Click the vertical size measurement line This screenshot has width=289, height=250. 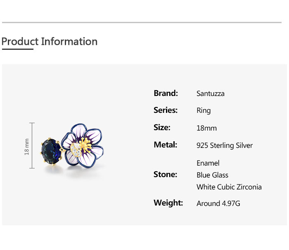pyautogui.click(x=32, y=145)
